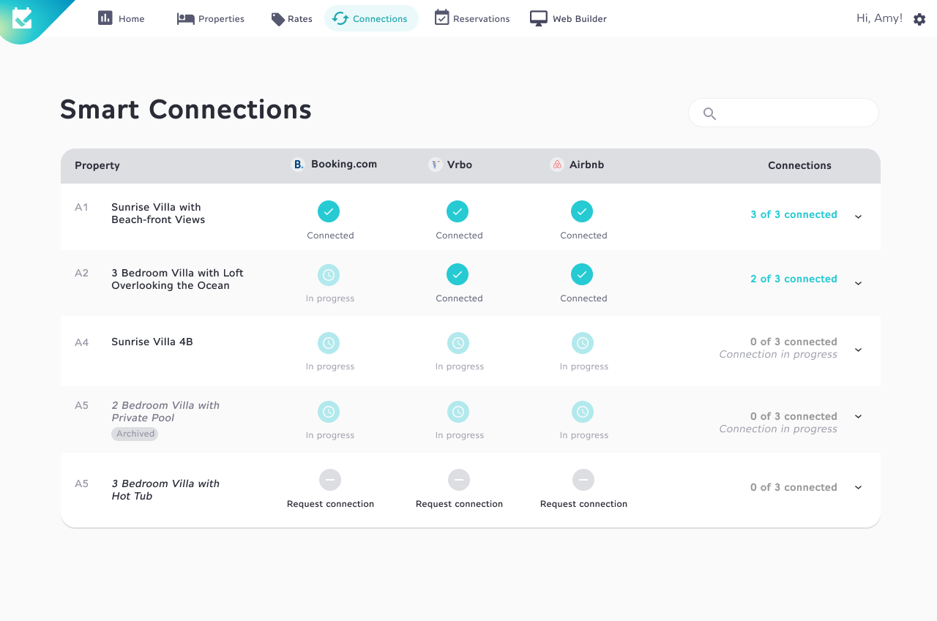Viewport: 937px width, 621px height.
Task: Click Airbnb in-progress clock for Sunrise Villa 4B
Action: click(583, 343)
